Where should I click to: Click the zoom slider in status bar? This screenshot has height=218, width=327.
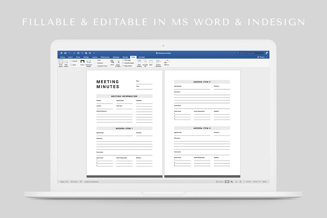click(252, 182)
